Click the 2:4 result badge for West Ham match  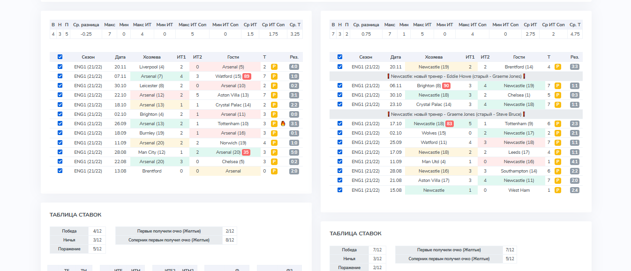click(x=574, y=190)
